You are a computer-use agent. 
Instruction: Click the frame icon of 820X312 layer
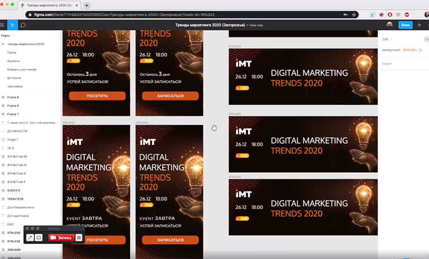3,190
